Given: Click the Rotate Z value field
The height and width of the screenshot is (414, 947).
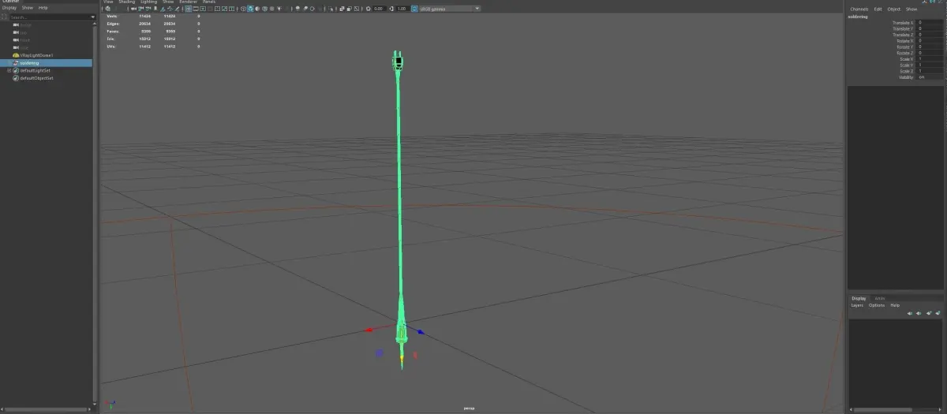Looking at the screenshot, I should [929, 53].
